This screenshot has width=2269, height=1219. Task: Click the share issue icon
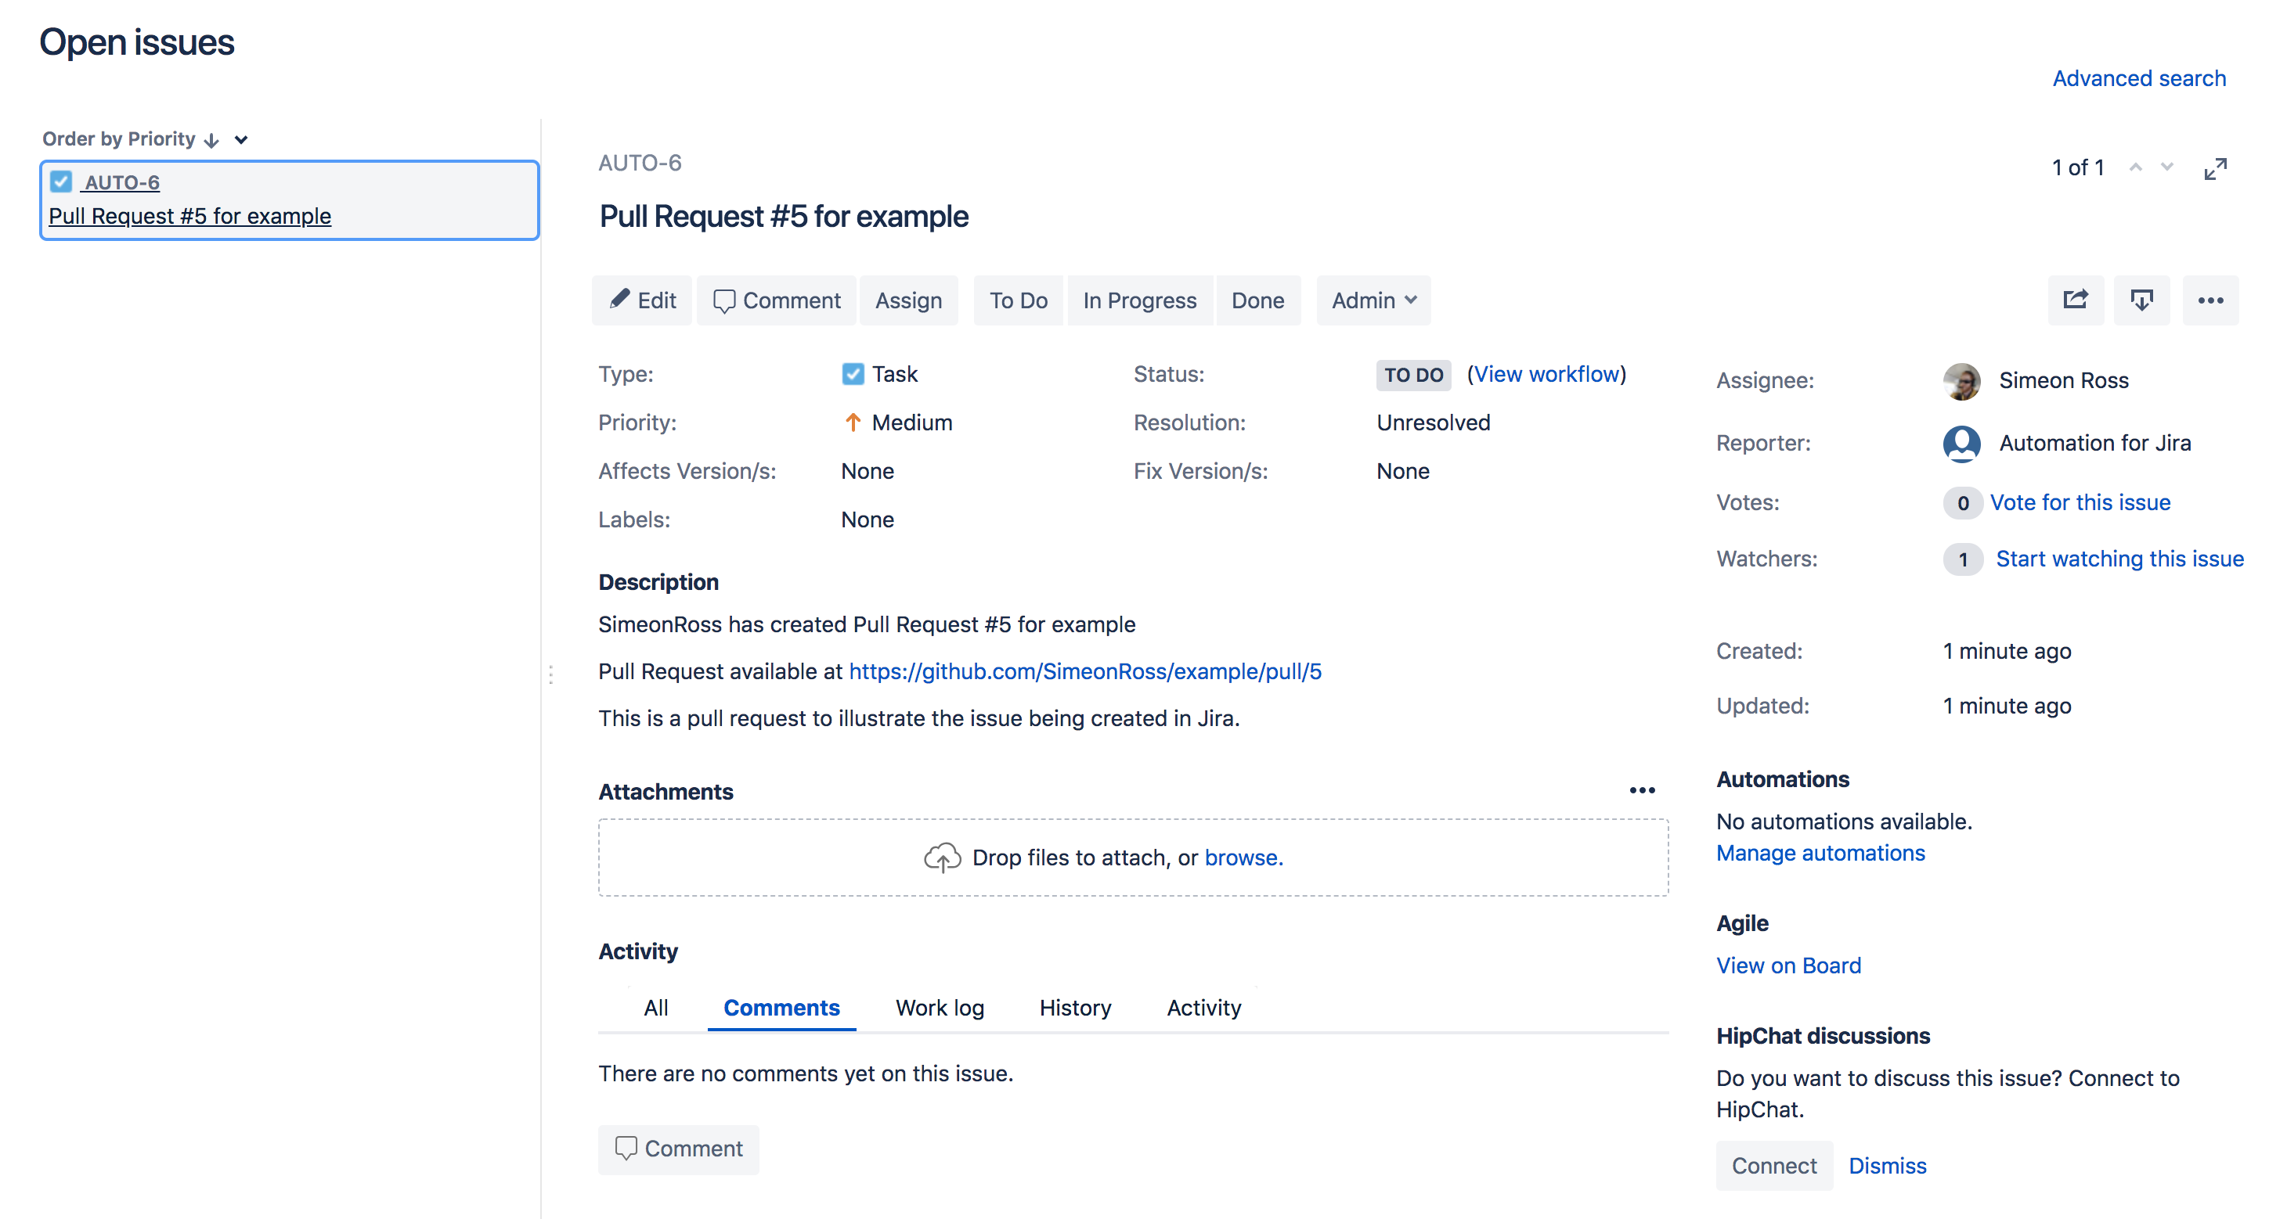(x=2075, y=300)
